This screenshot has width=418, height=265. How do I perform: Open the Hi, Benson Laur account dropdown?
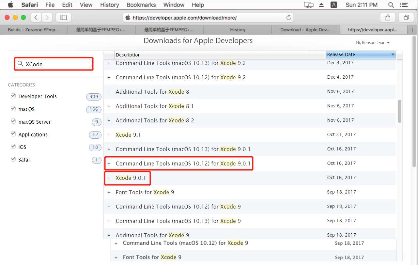pyautogui.click(x=373, y=43)
